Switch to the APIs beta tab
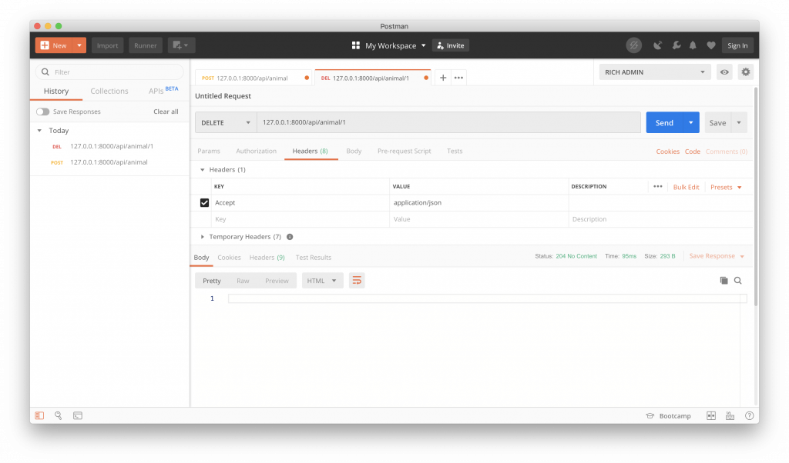 tap(163, 91)
